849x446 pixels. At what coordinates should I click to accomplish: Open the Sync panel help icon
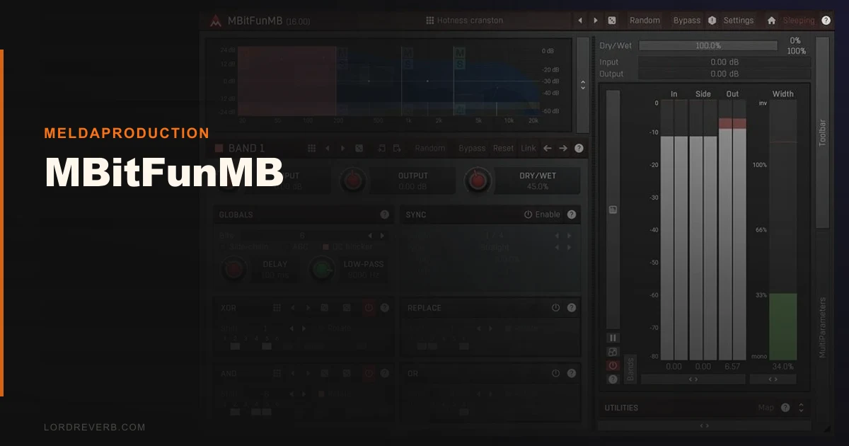click(572, 215)
